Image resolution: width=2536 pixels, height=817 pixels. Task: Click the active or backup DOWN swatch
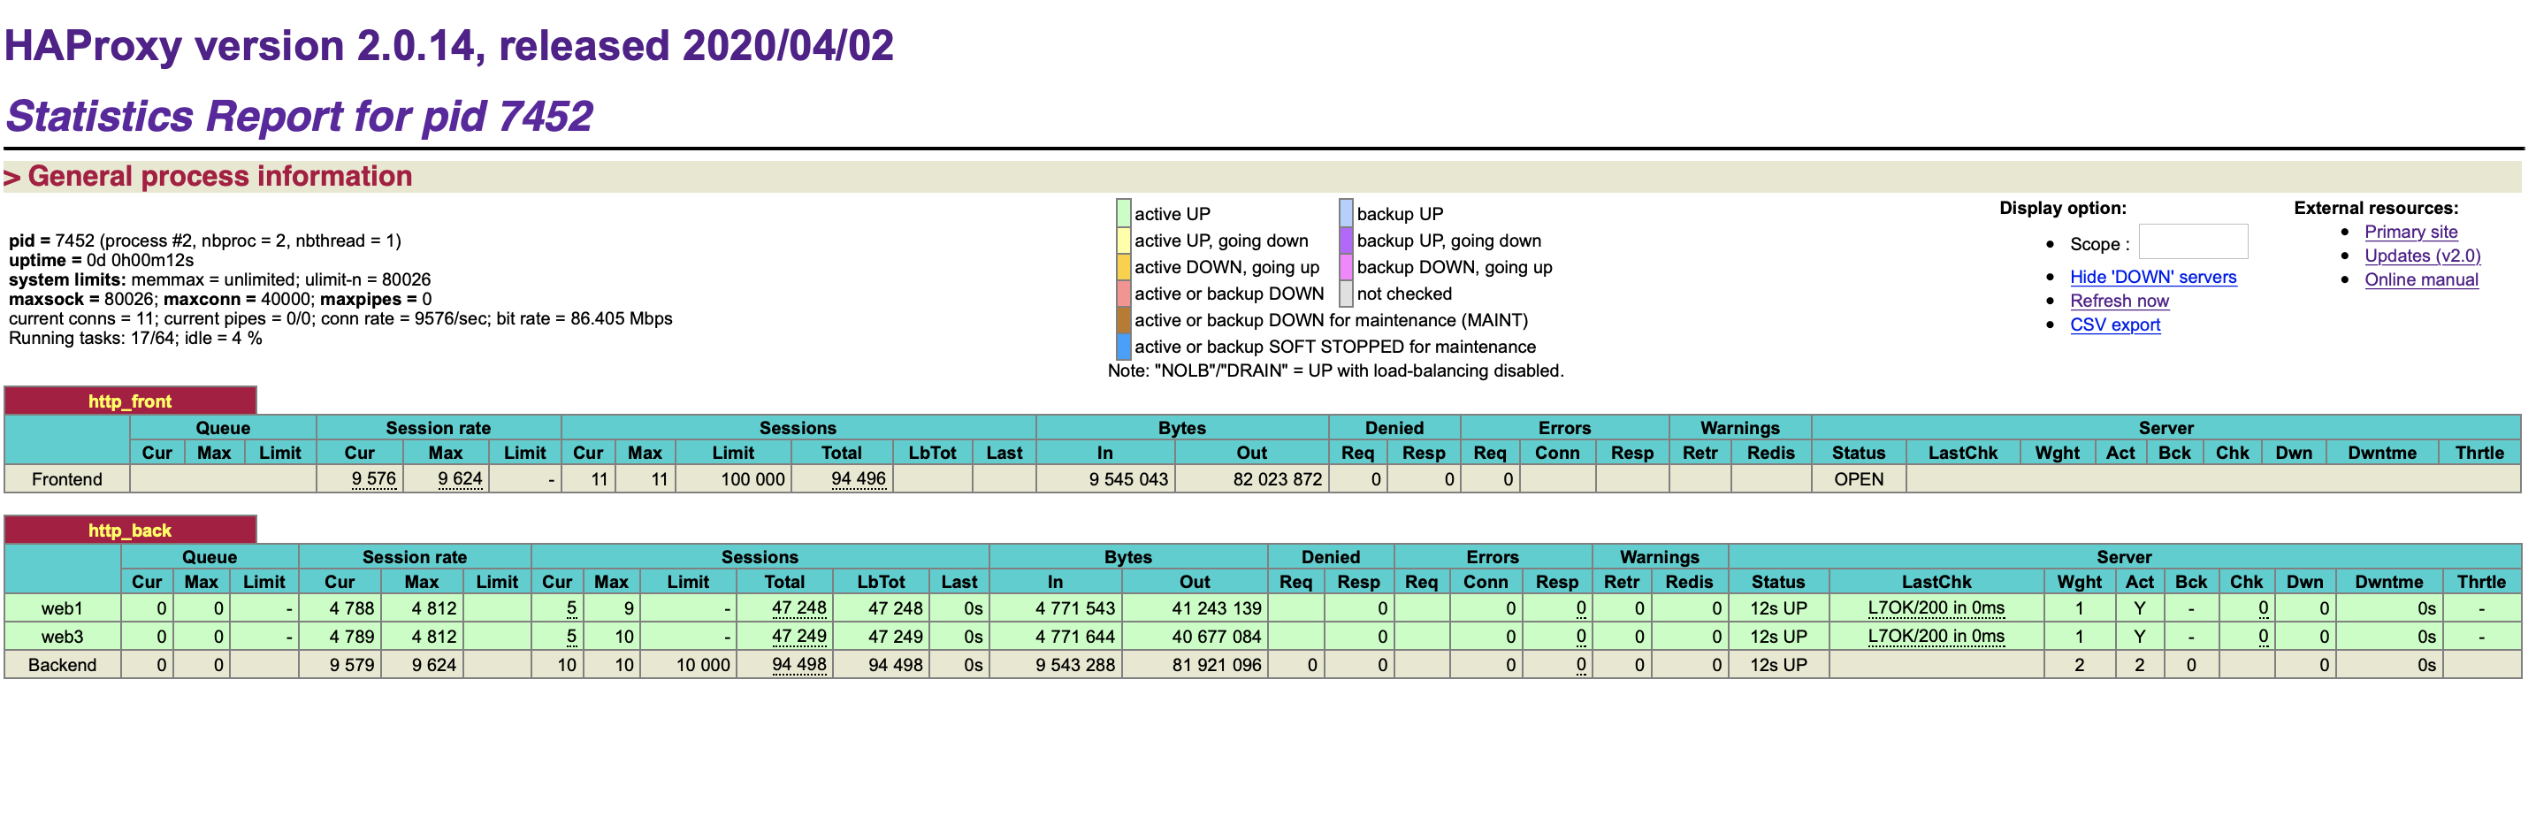(1122, 294)
